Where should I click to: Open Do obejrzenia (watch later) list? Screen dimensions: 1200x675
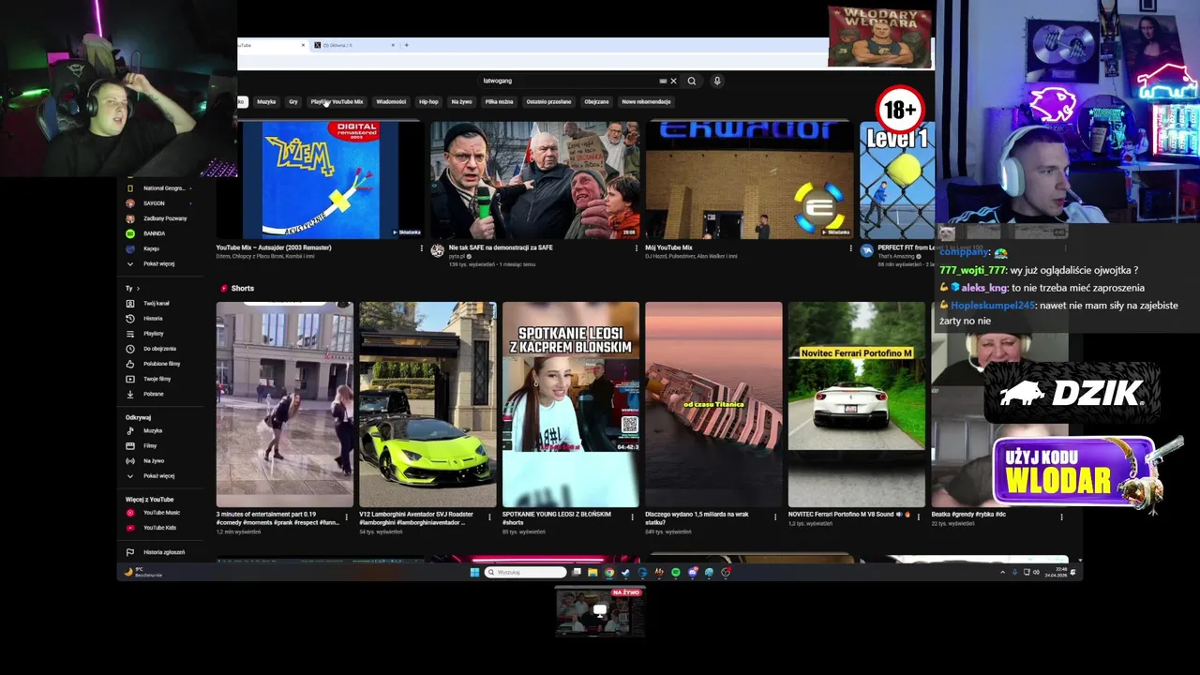tap(158, 349)
